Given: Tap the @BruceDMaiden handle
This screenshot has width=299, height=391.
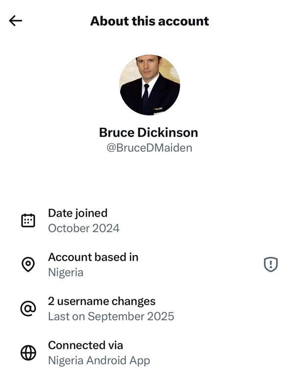Looking at the screenshot, I should click(x=149, y=148).
